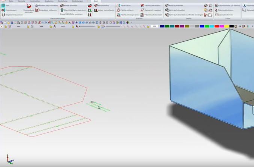Expand quick toolbar overflow arrow
This screenshot has height=167, width=254.
click(131, 23)
